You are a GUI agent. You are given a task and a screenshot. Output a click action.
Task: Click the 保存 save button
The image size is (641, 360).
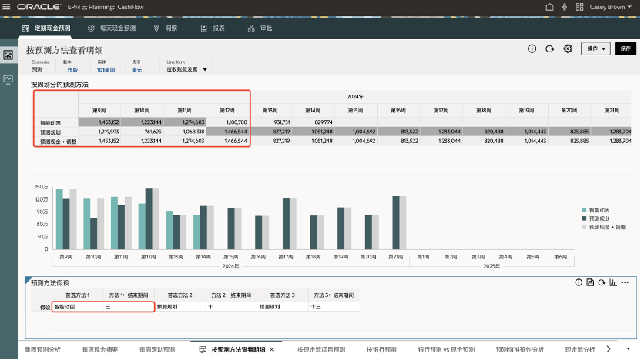pos(625,48)
